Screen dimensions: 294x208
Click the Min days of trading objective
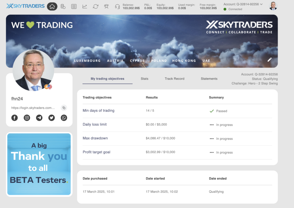click(x=98, y=110)
